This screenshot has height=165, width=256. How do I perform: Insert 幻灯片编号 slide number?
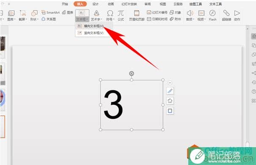tap(157, 12)
